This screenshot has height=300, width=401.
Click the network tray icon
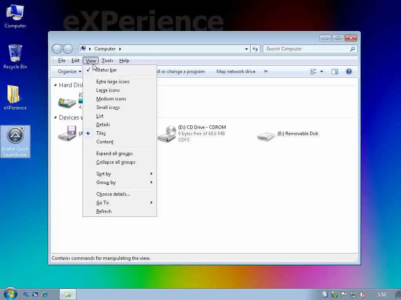click(x=353, y=295)
